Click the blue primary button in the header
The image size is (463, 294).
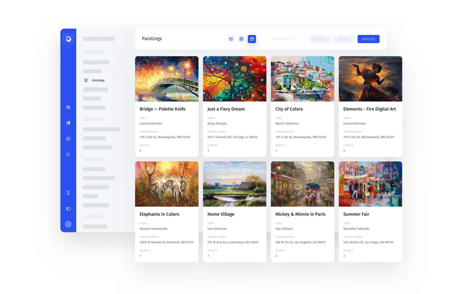(x=368, y=39)
